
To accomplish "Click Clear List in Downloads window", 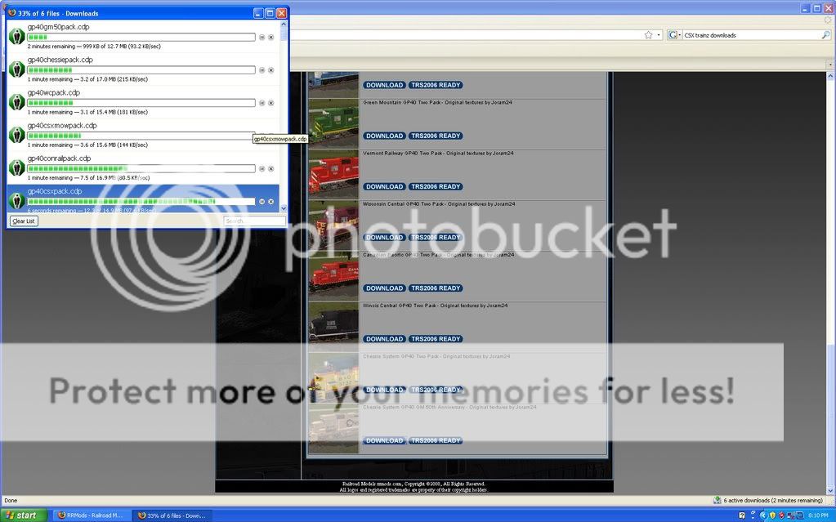I will (x=24, y=221).
